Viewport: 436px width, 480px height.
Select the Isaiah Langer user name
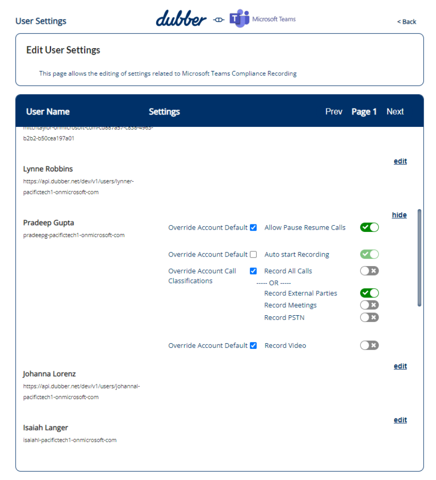tap(45, 427)
